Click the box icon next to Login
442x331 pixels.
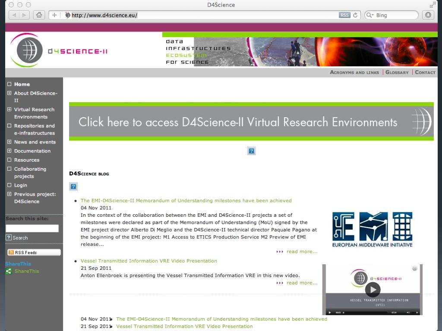9,185
